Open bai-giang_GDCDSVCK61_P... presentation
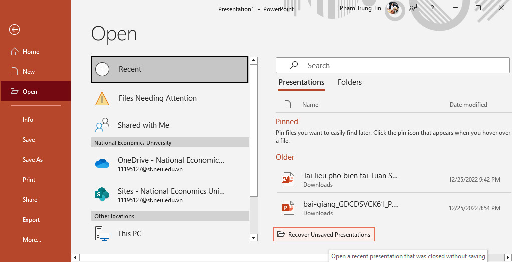Viewport: 512px width, 262px height. [x=392, y=208]
